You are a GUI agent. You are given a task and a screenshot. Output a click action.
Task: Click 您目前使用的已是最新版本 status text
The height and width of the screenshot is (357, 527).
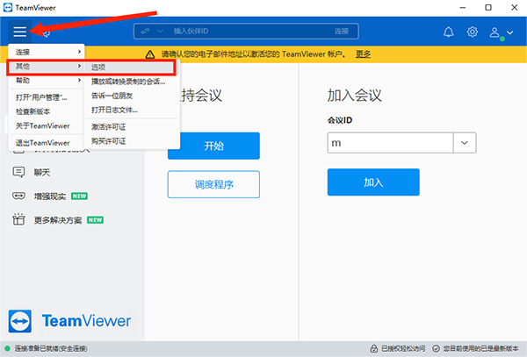481,348
